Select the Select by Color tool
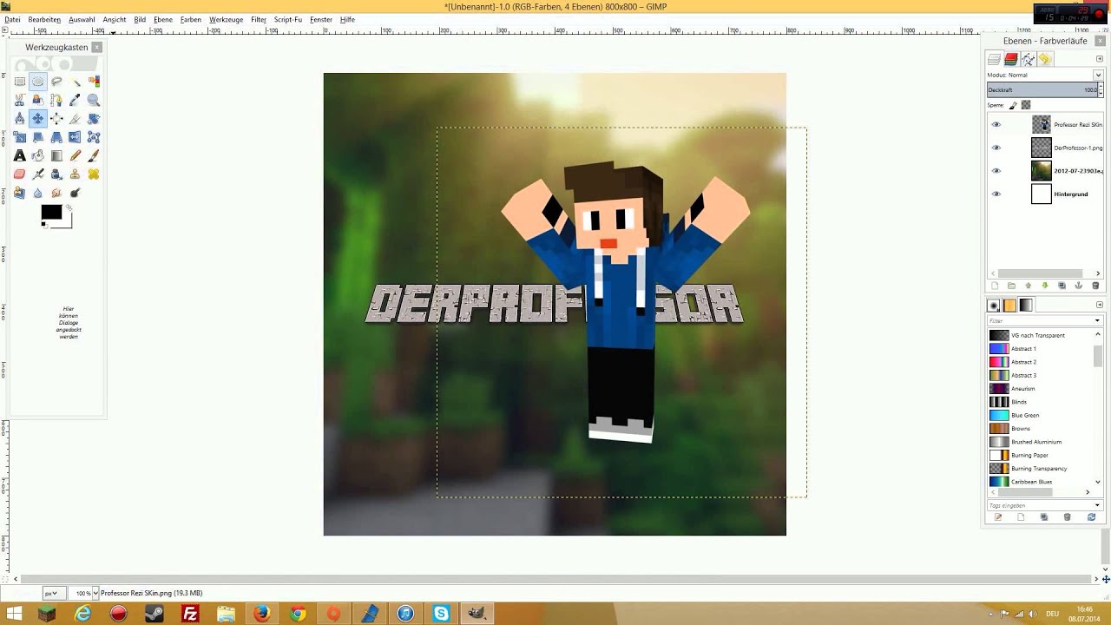The height and width of the screenshot is (625, 1111). point(94,81)
